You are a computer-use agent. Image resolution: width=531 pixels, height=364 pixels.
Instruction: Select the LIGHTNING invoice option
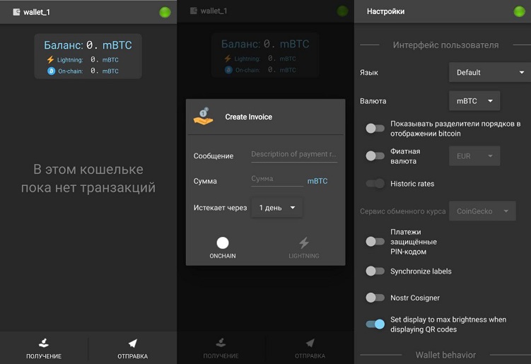303,247
